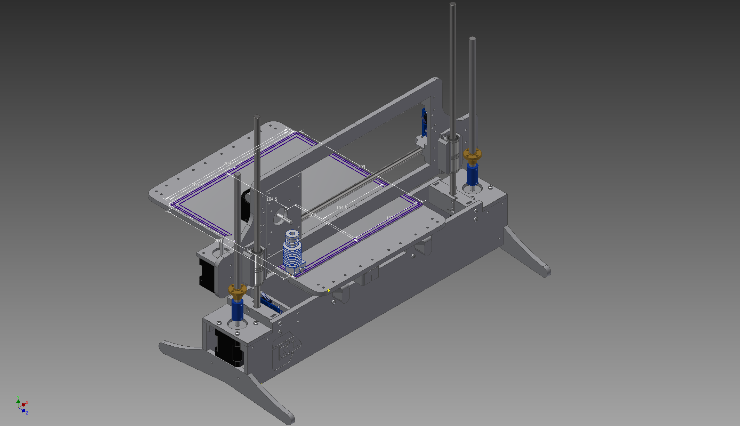Select the bright 104.5 dimension label
Viewport: 740px width, 426px height.
tap(272, 199)
